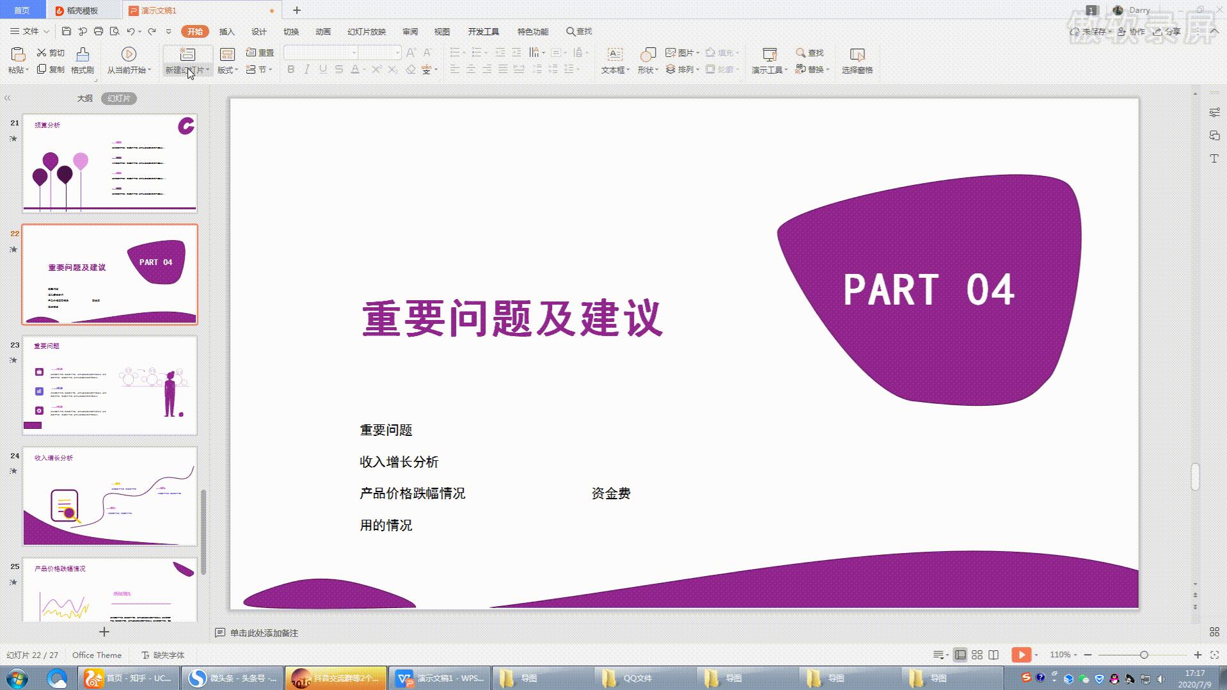Click the Save icon in quick toolbar
Viewport: 1227px width, 690px height.
pos(67,31)
